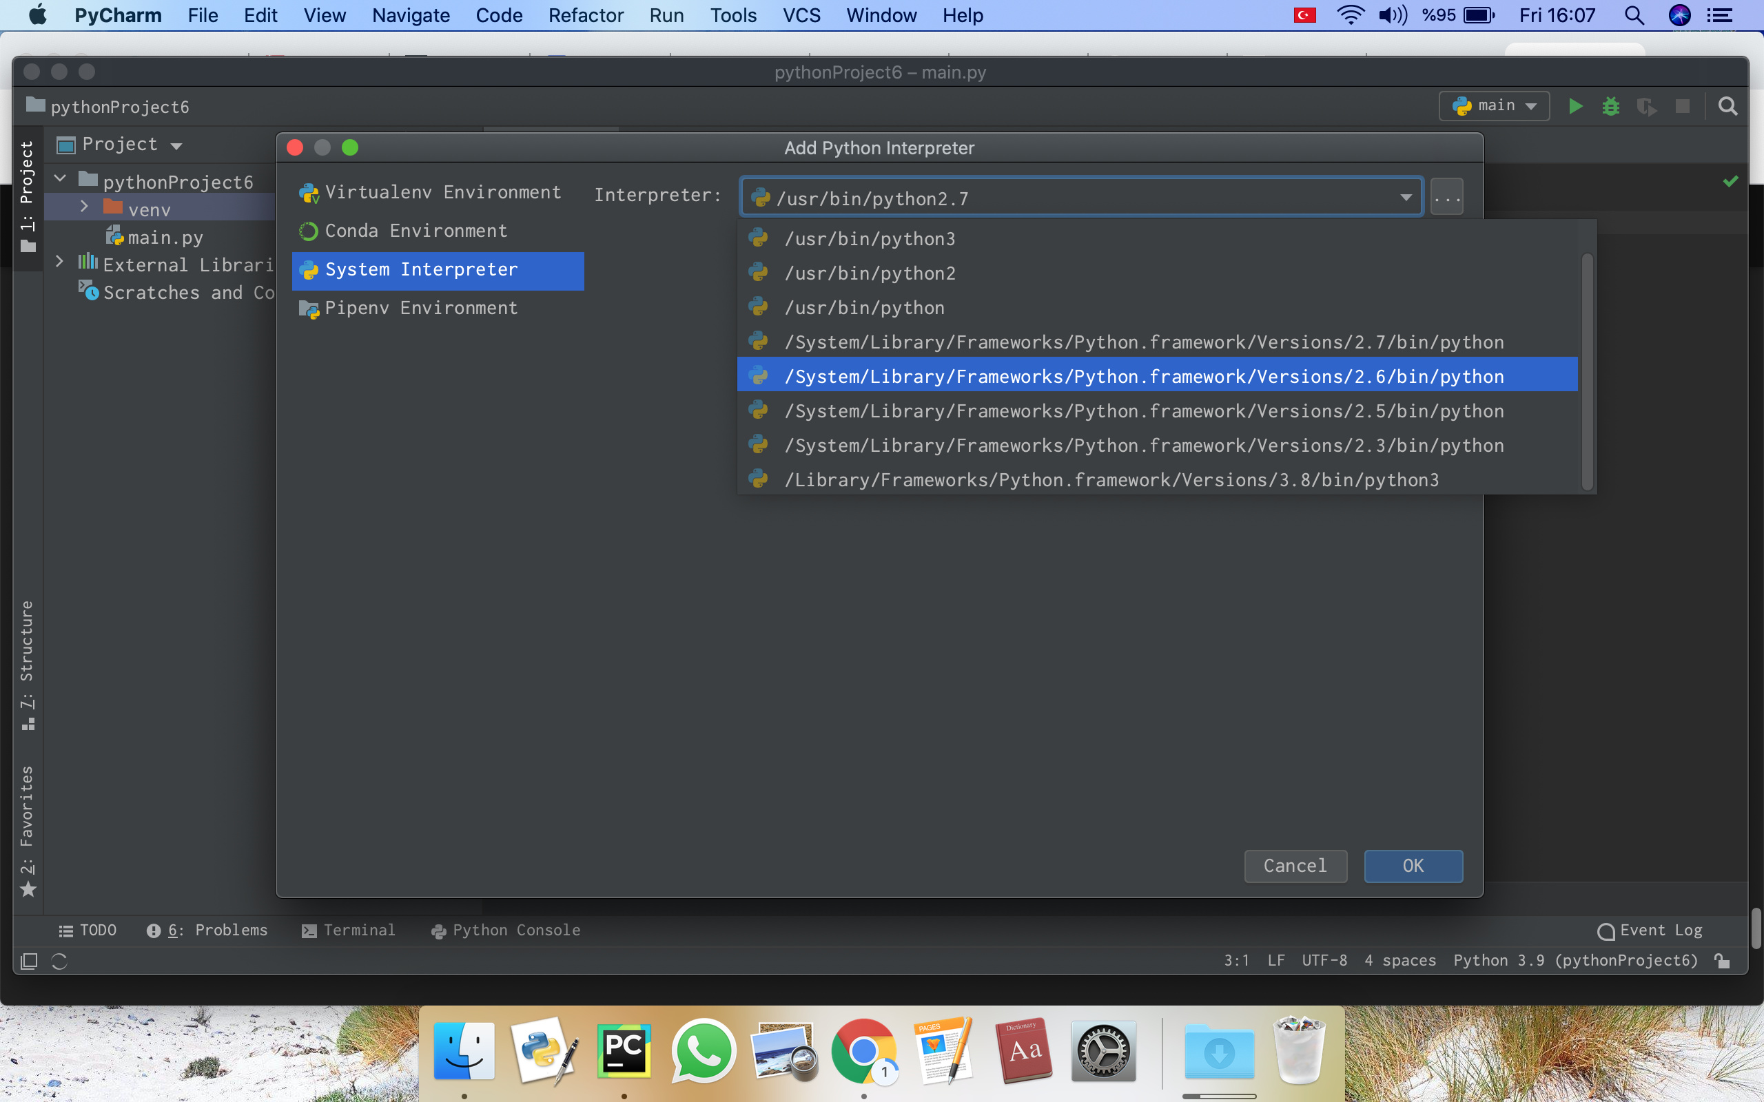Screen dimensions: 1764x1102
Task: Click the green Run button
Action: click(1575, 106)
